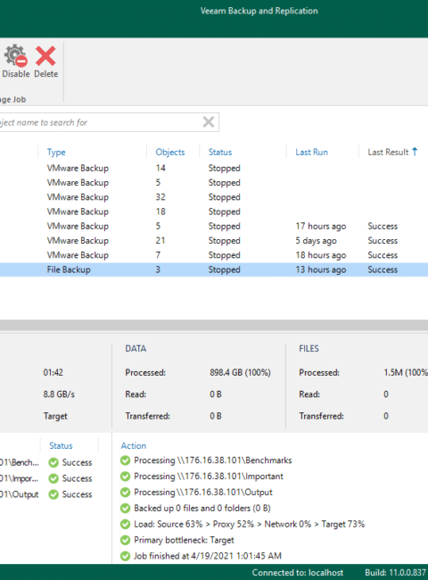Click Build 11.0.0.837 in status bar
Viewport: 428px width, 580px height.
coord(396,573)
